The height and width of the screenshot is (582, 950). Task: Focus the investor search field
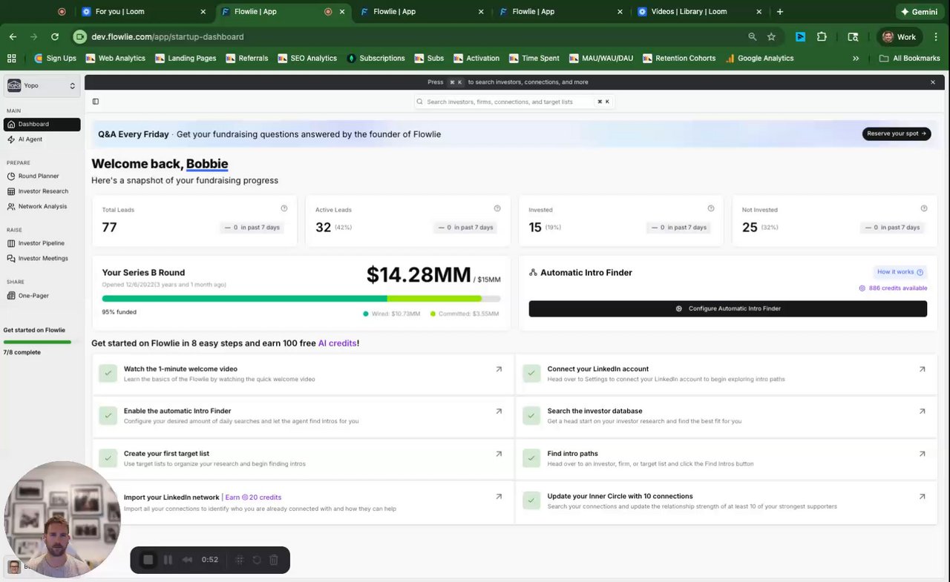point(514,102)
